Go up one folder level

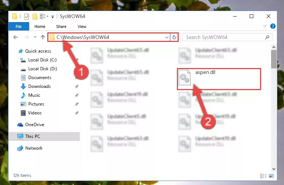pyautogui.click(x=43, y=37)
